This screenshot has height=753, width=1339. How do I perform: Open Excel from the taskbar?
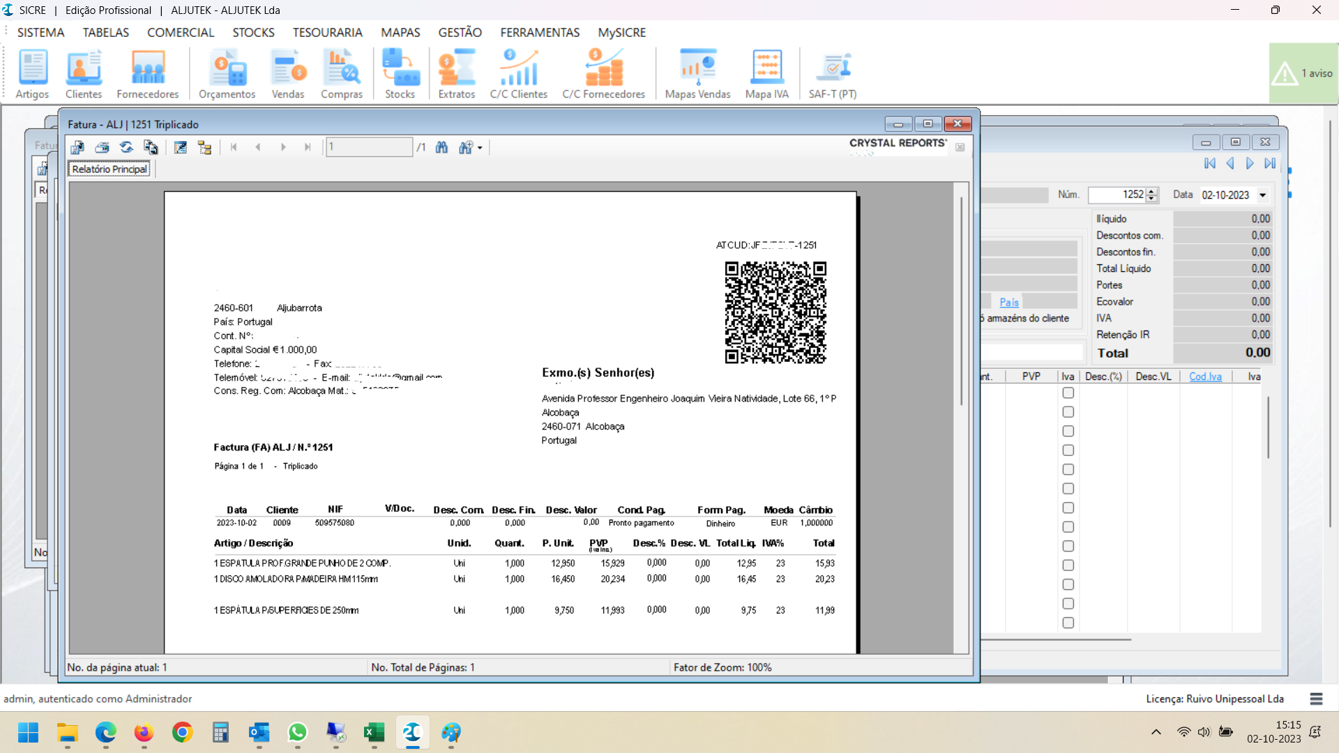374,733
